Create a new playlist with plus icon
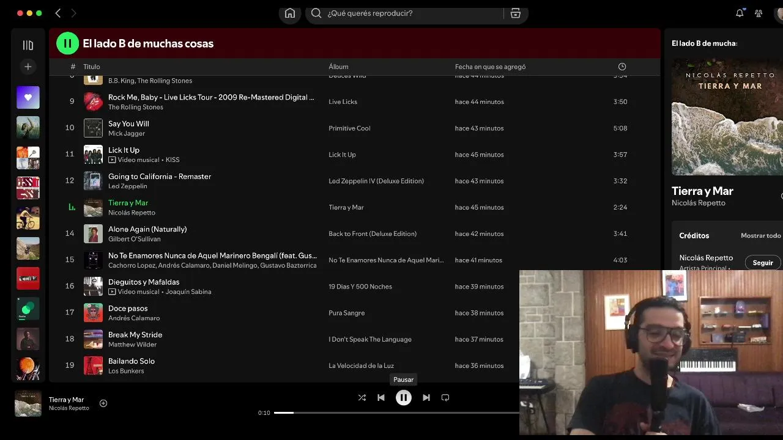 click(x=28, y=66)
